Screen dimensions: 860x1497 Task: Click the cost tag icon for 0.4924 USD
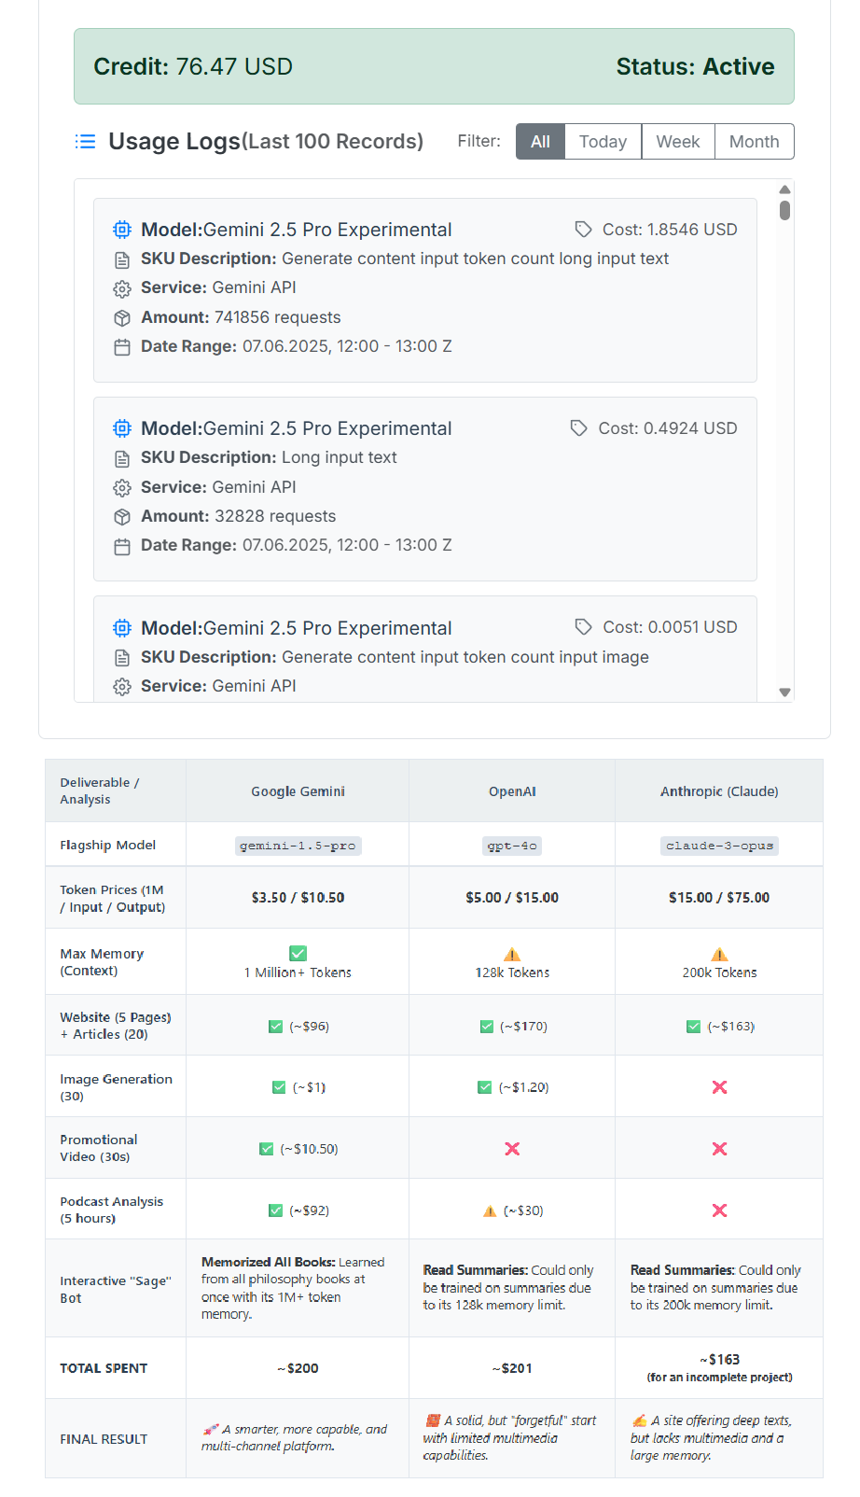point(579,428)
